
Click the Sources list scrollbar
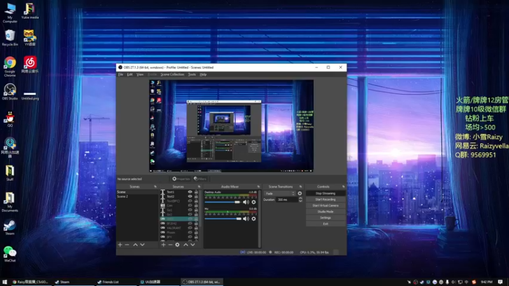[200, 208]
